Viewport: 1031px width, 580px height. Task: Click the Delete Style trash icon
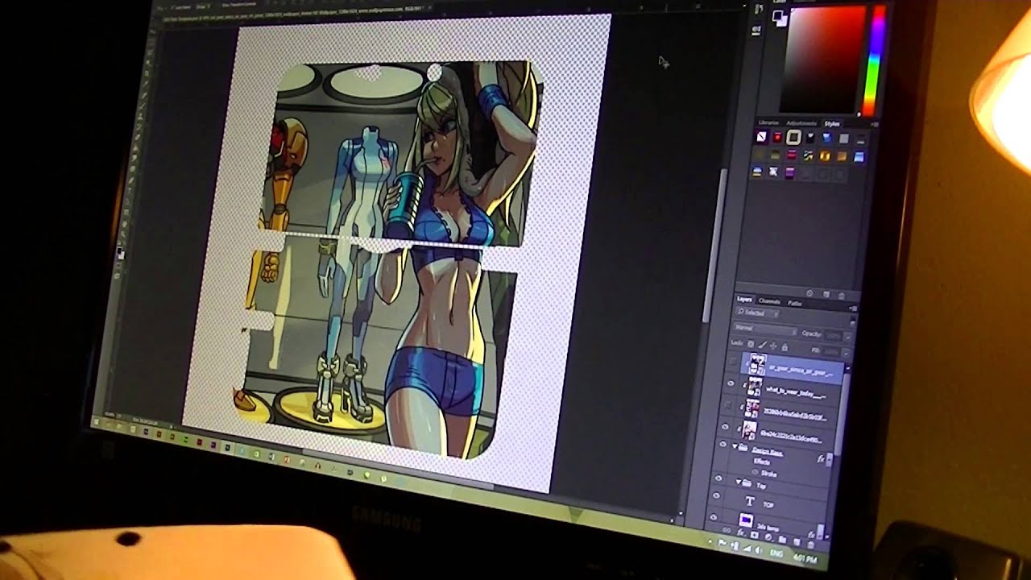click(x=842, y=296)
